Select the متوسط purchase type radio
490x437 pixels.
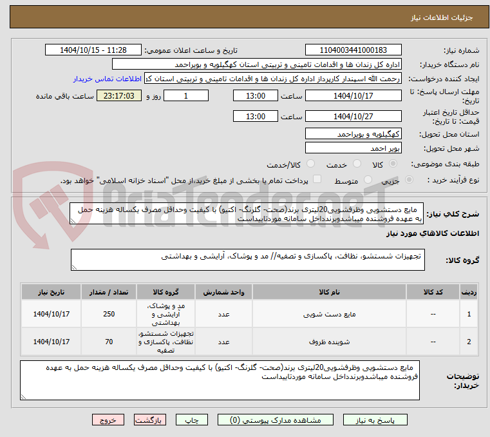(368, 180)
